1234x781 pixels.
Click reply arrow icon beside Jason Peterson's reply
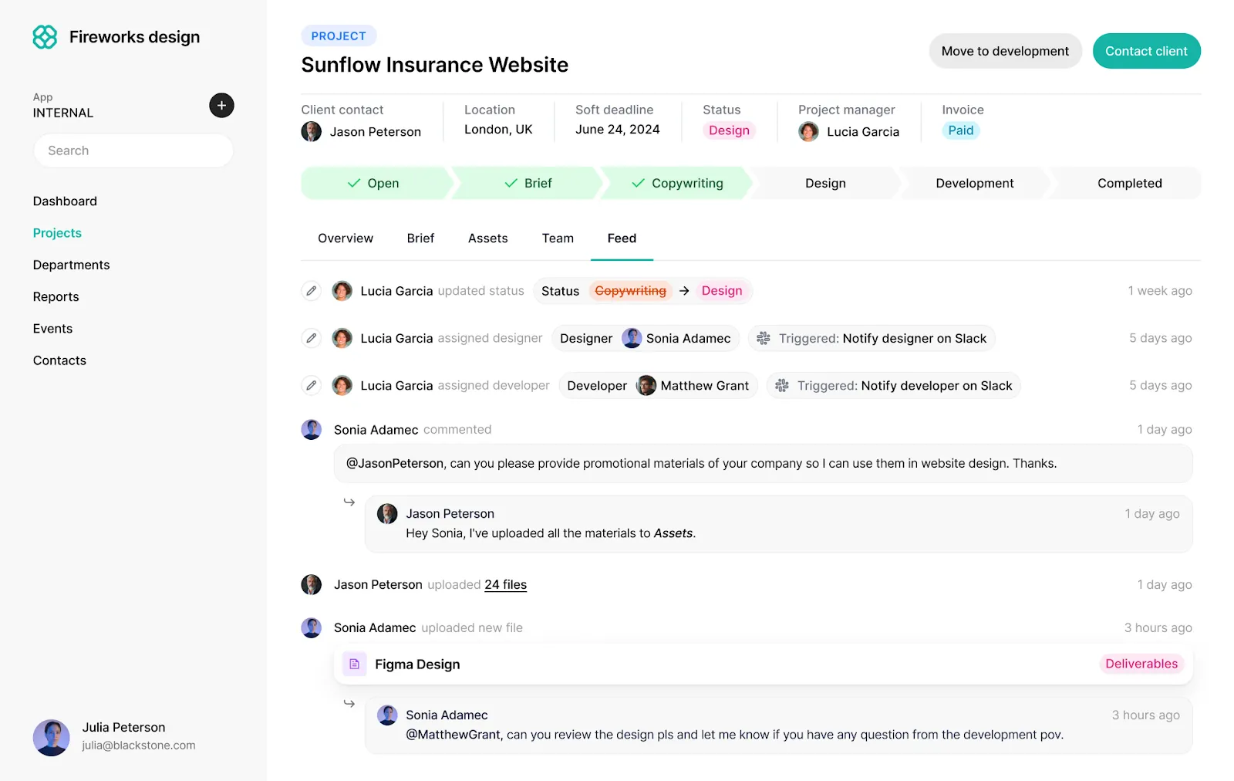tap(349, 502)
